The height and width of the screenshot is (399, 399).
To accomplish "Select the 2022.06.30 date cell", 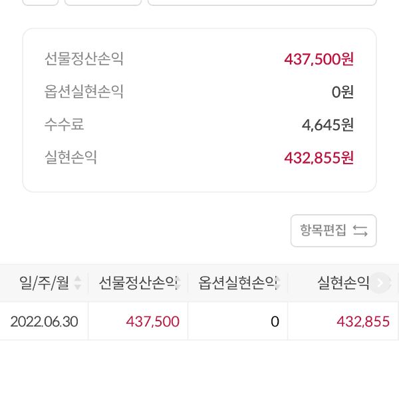I will [x=44, y=322].
